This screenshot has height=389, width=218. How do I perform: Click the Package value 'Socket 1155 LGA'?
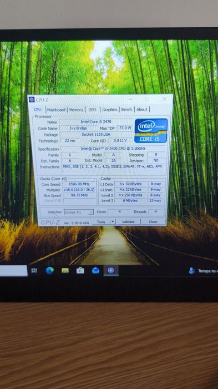coord(96,135)
